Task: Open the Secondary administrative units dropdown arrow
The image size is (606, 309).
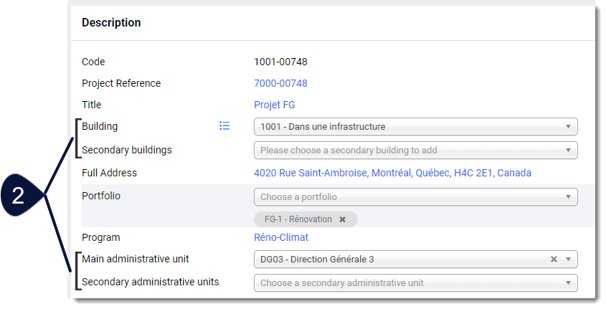Action: pyautogui.click(x=568, y=282)
